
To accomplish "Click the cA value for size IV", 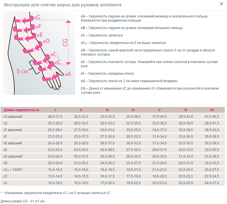I will click(133, 183).
